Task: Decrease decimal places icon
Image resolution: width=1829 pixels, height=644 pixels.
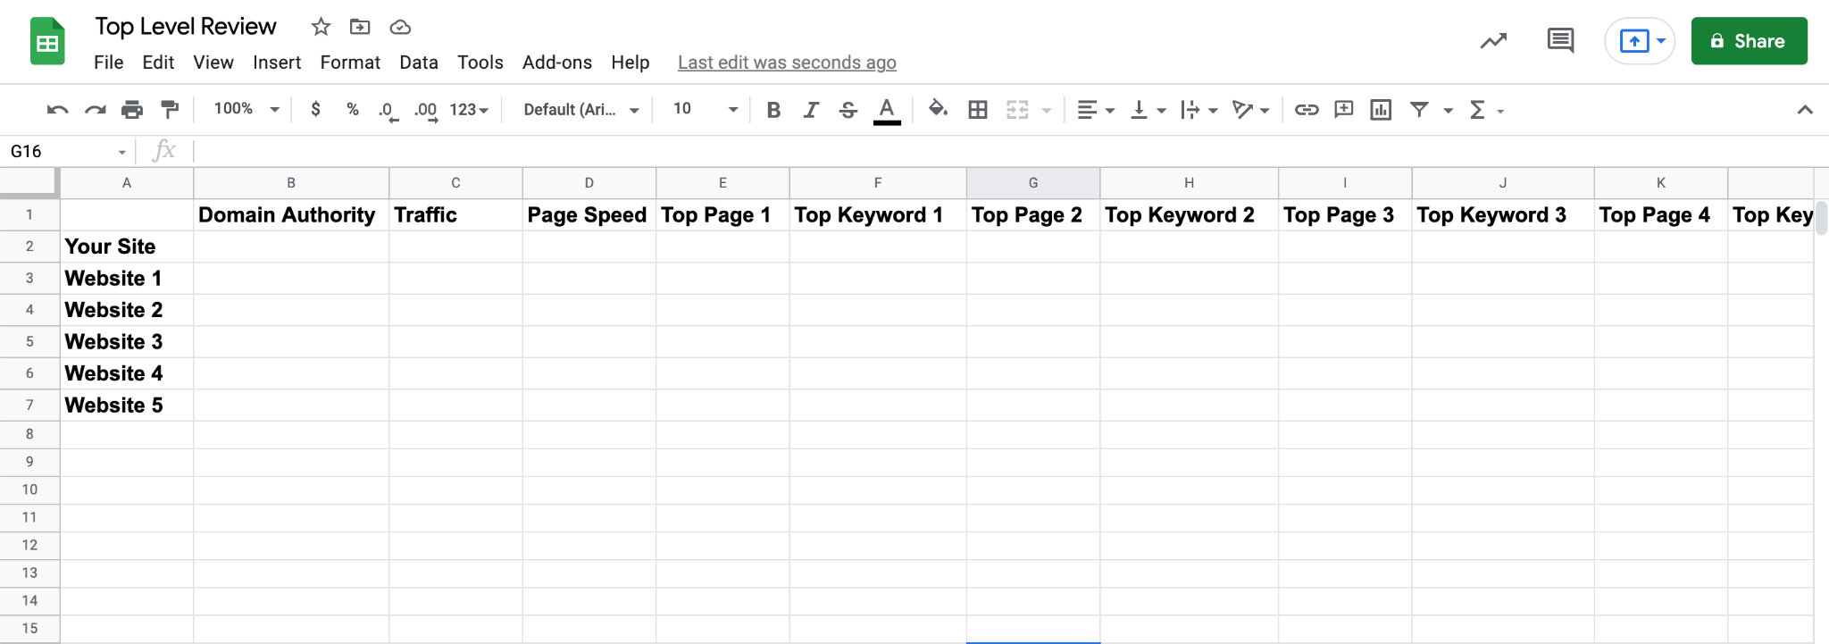Action: 388,111
